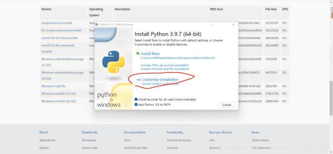Uncheck Install launcher for all users
The height and width of the screenshot is (154, 333).
[136, 99]
